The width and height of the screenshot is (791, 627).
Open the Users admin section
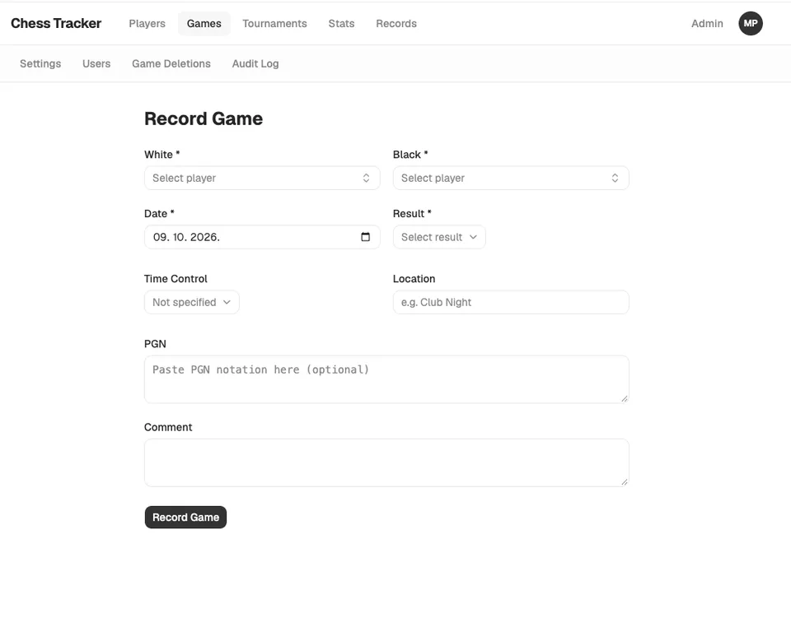click(x=96, y=63)
